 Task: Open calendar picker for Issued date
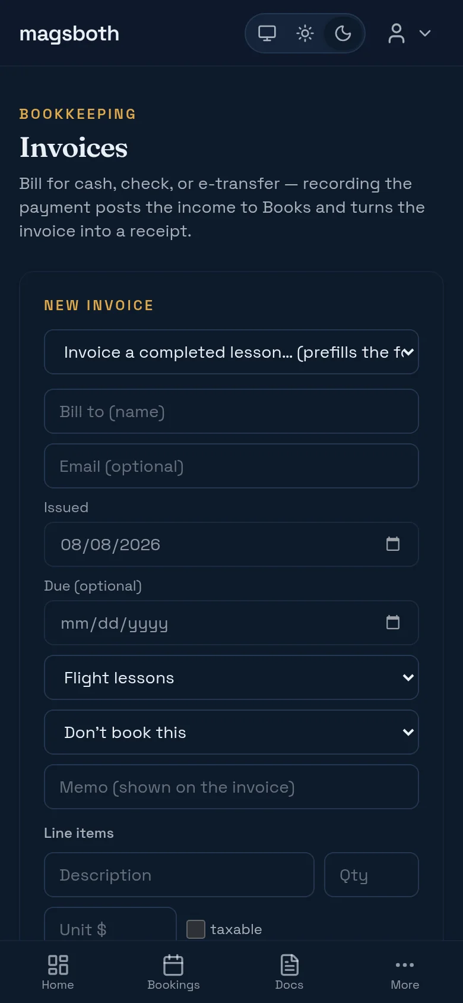[393, 544]
